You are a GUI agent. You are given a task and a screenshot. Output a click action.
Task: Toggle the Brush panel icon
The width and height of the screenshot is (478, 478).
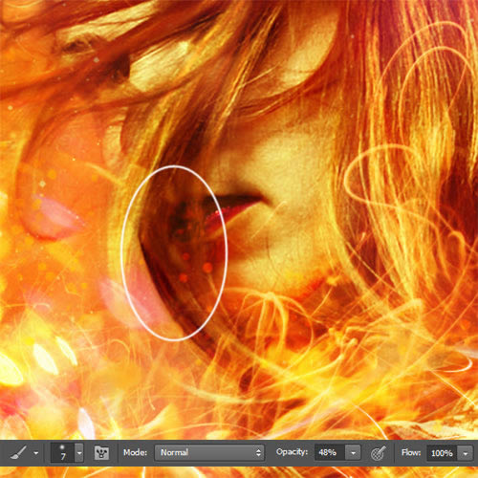101,452
